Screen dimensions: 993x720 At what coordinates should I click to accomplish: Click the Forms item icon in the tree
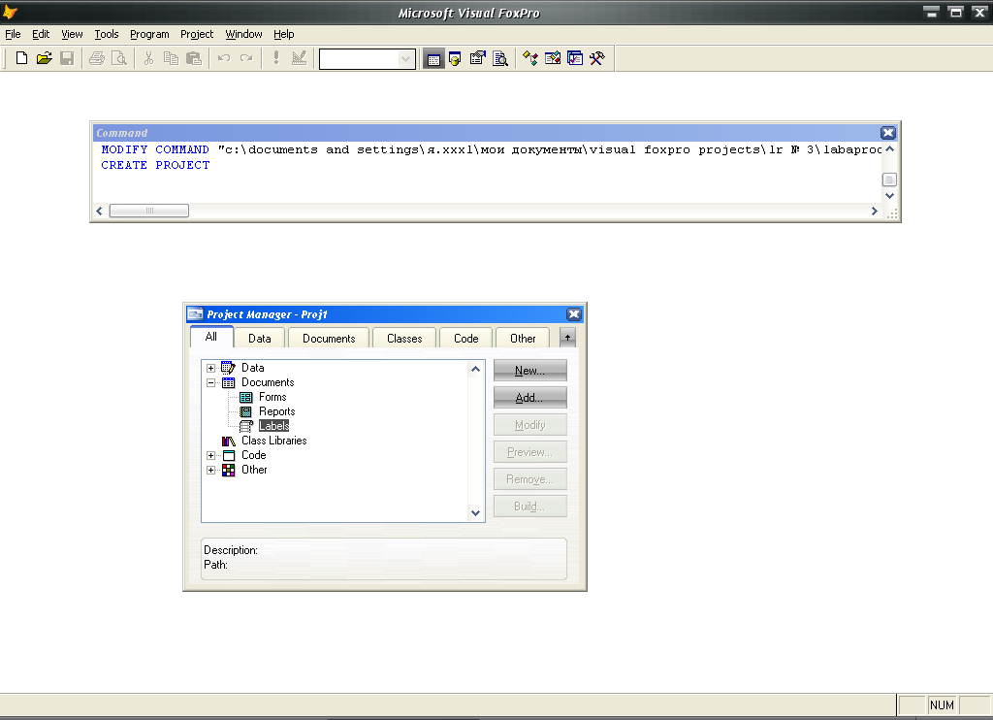[x=245, y=397]
